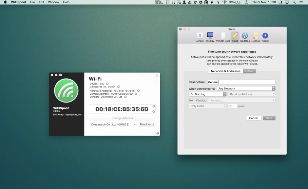308x189 pixels.
Task: Click the circle icon next to Hardware Address
Action: point(139,91)
